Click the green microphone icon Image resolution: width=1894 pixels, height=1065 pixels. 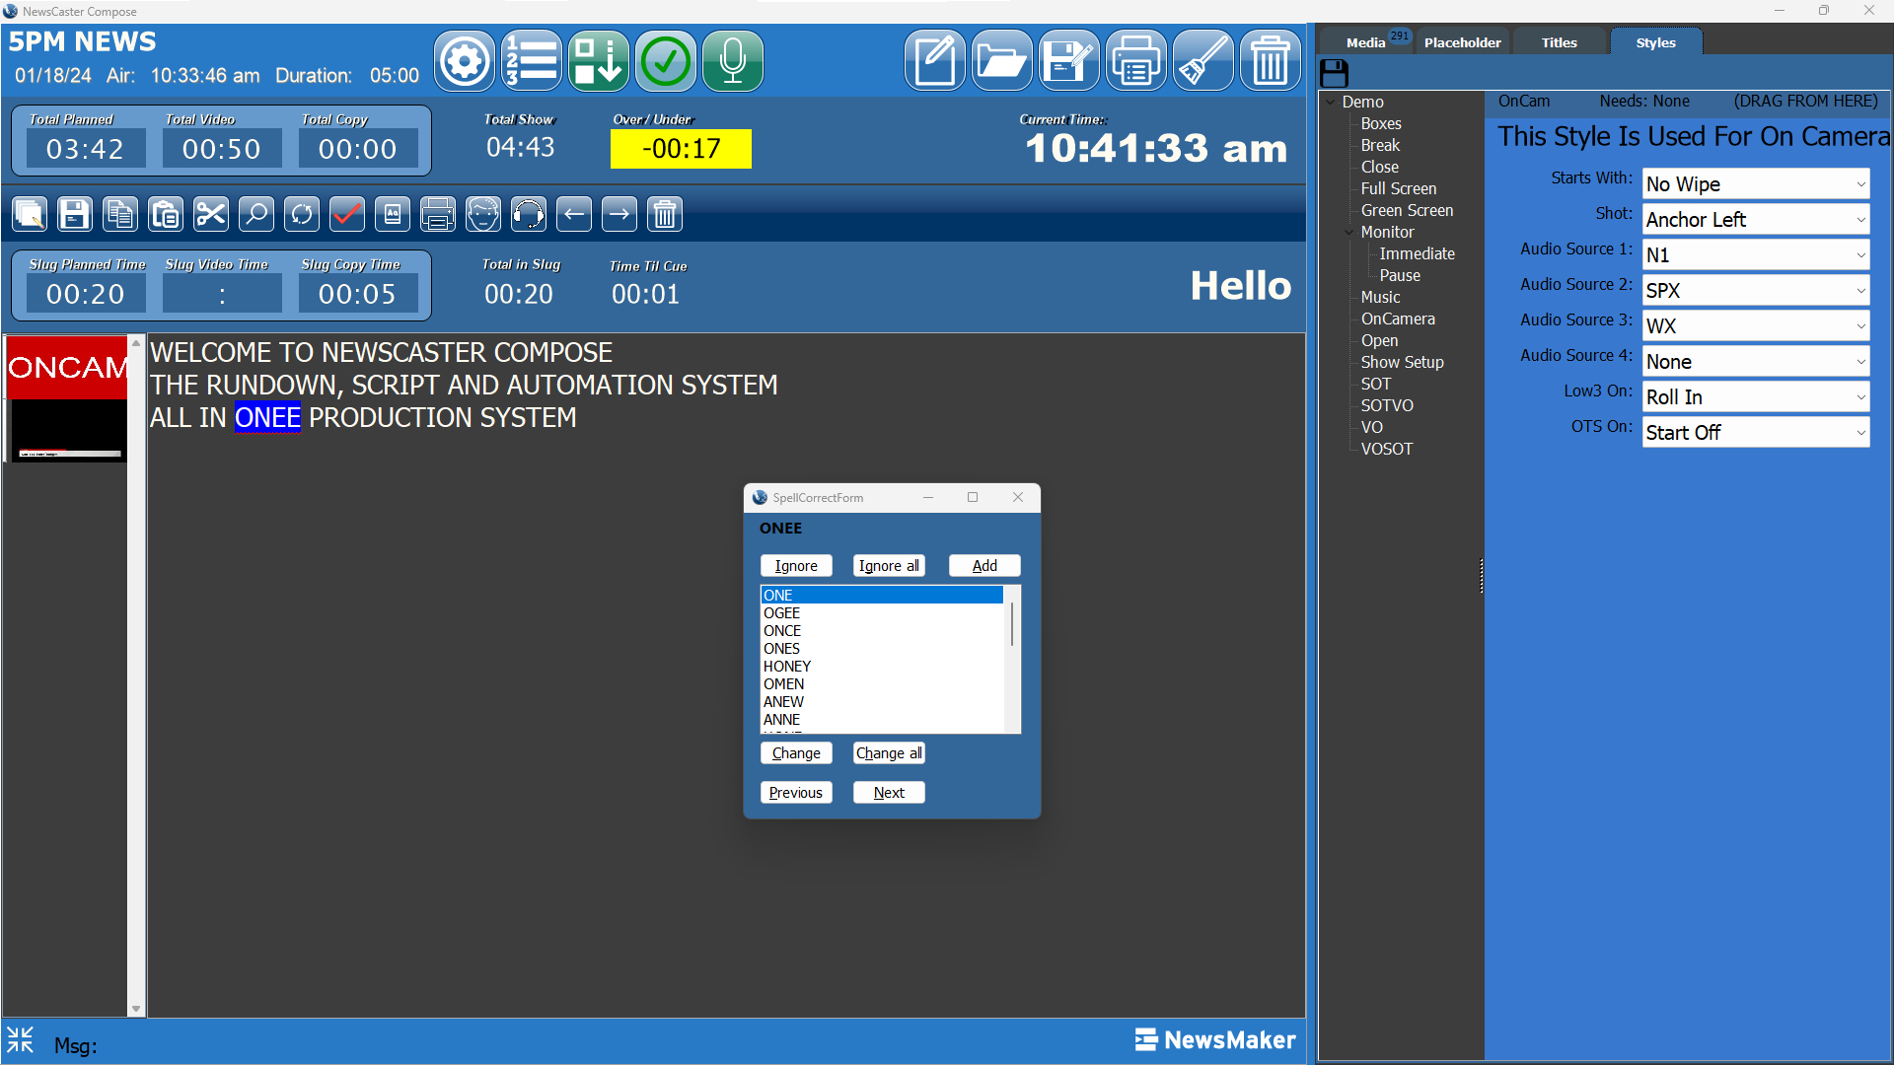733,61
